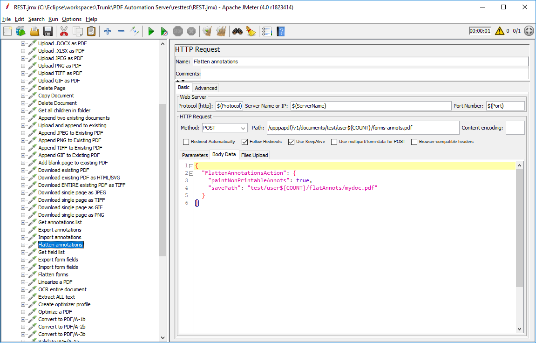Collapse JSON fold marker on line 2
Image resolution: width=536 pixels, height=343 pixels.
point(191,173)
